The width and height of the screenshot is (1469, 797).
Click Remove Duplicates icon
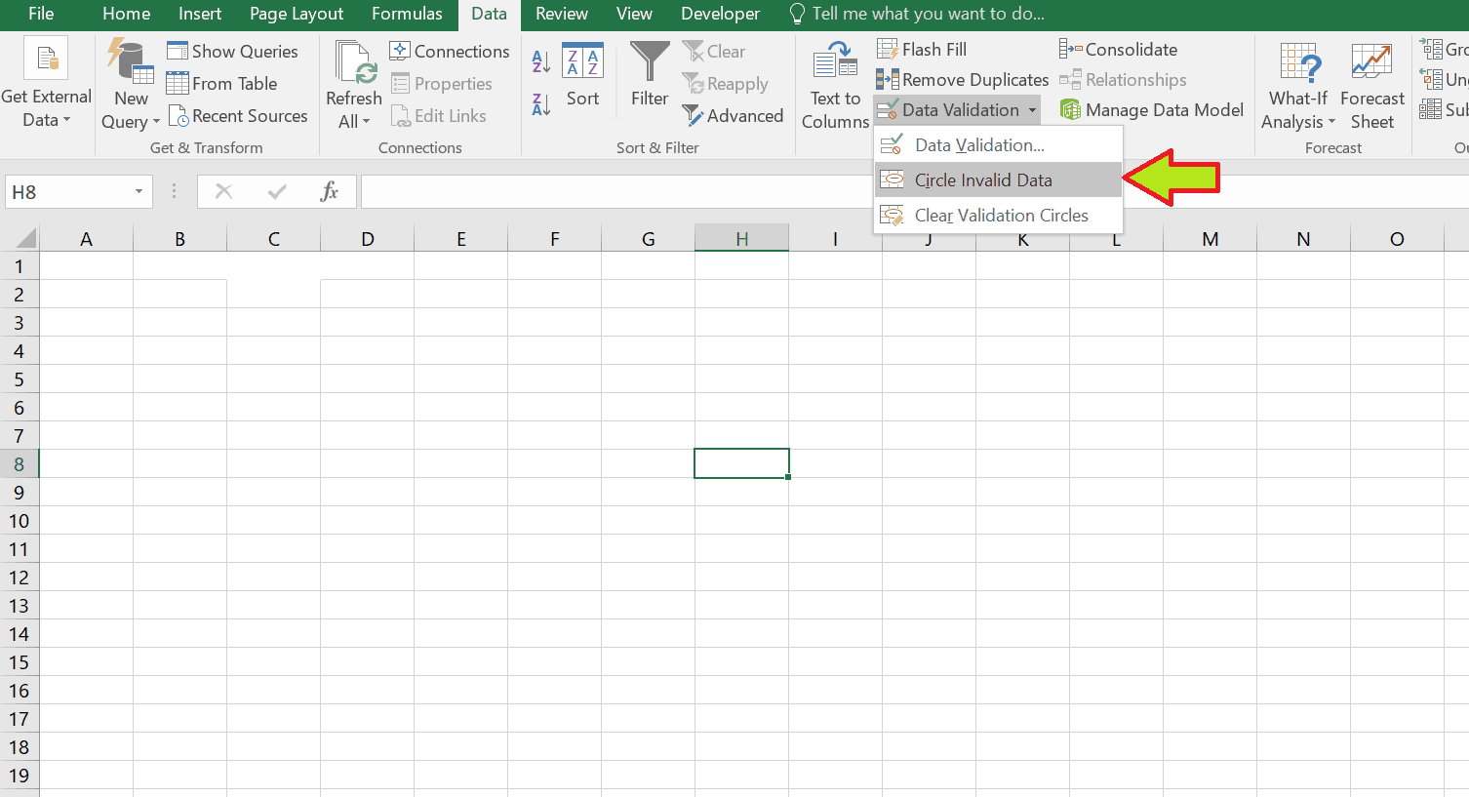point(888,80)
